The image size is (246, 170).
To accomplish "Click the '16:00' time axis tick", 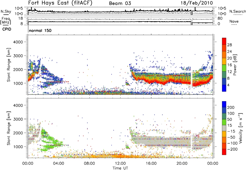I will tap(151, 164).
